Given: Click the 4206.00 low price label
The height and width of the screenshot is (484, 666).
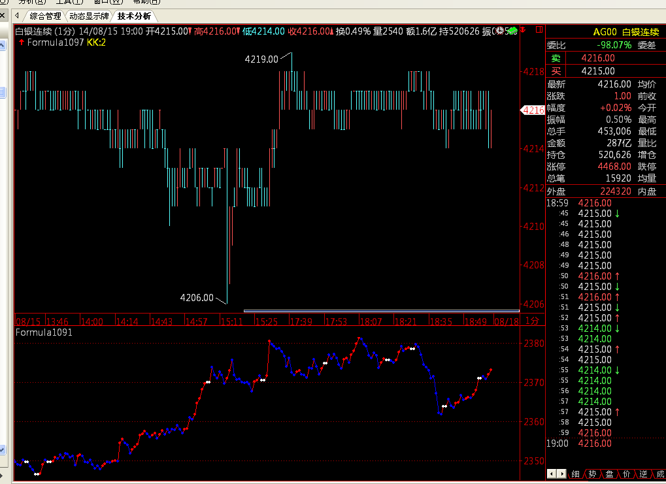Looking at the screenshot, I should pos(197,298).
